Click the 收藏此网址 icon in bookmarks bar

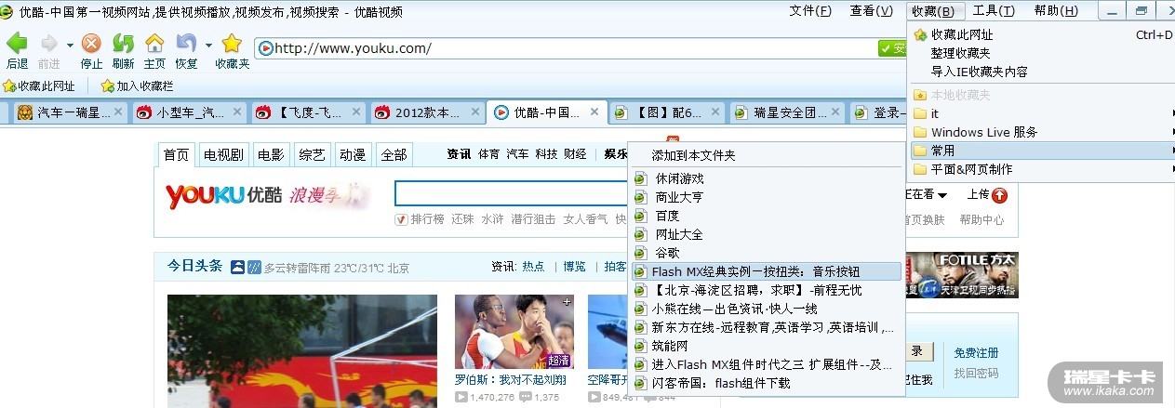10,86
